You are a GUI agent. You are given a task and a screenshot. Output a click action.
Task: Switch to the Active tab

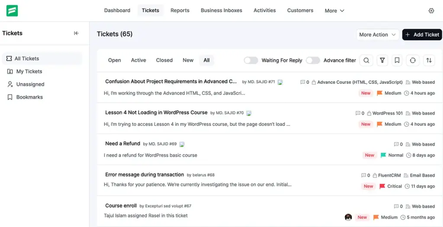point(138,61)
